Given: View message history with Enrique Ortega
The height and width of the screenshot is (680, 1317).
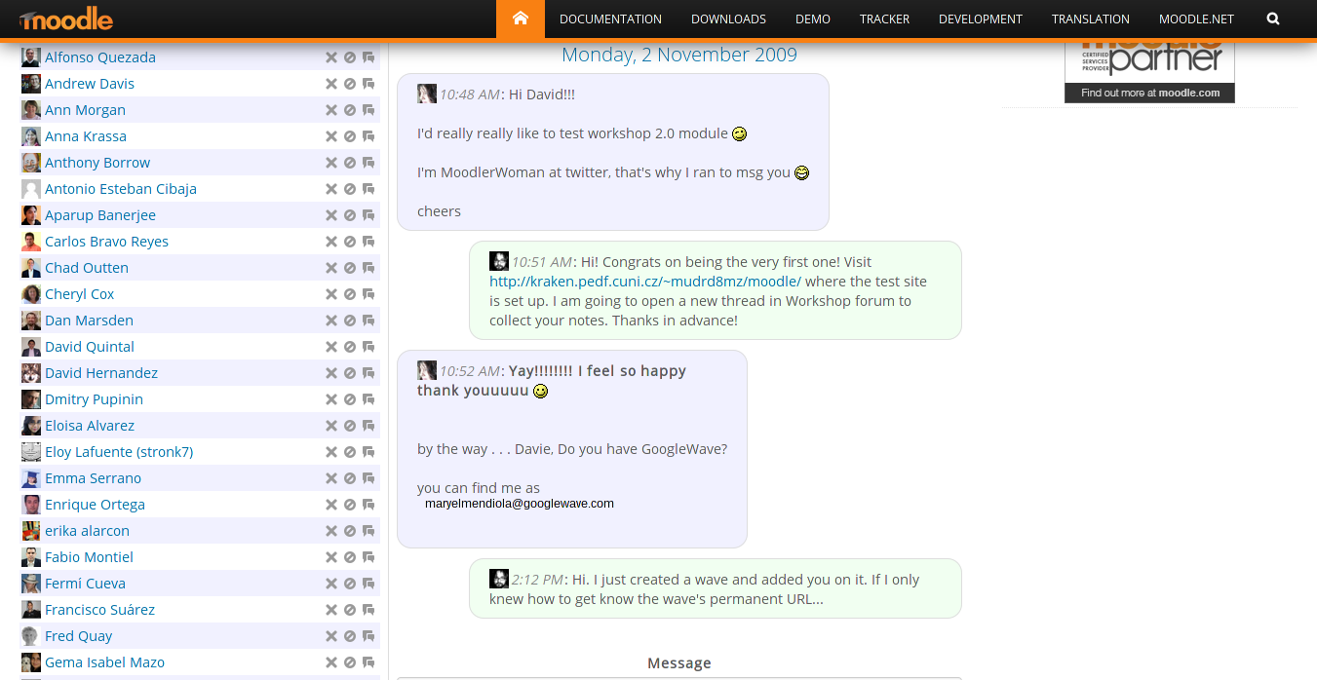Looking at the screenshot, I should pyautogui.click(x=368, y=505).
